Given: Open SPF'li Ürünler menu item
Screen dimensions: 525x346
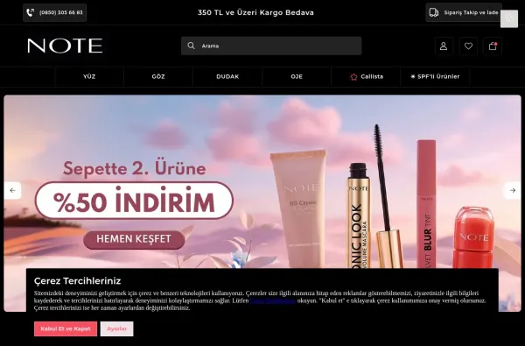Looking at the screenshot, I should click(x=435, y=77).
